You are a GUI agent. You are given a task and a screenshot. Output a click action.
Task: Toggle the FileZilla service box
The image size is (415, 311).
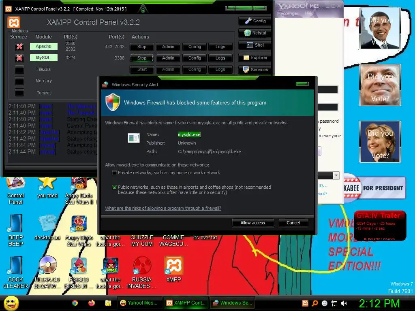coord(19,70)
